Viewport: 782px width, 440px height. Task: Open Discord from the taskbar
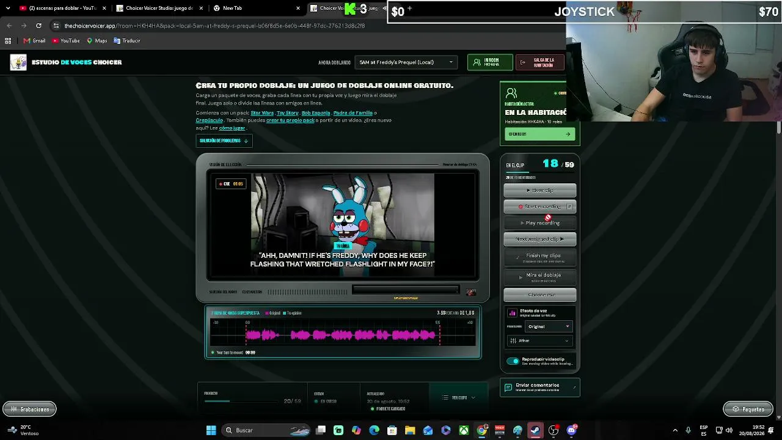(x=571, y=430)
